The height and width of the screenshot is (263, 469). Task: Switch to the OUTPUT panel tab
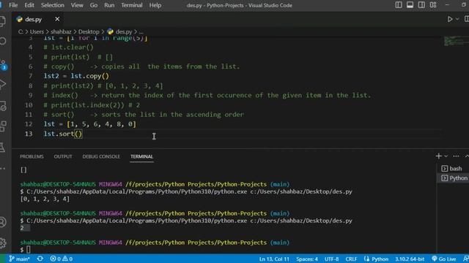point(63,156)
